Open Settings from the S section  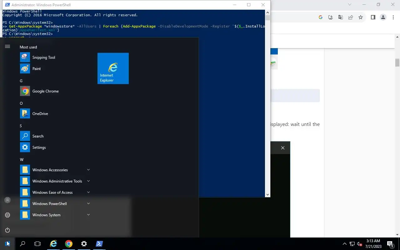(55, 147)
